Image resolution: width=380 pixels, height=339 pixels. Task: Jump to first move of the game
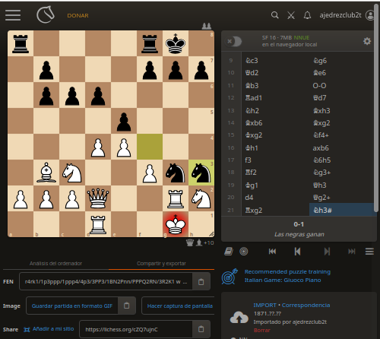tap(272, 252)
